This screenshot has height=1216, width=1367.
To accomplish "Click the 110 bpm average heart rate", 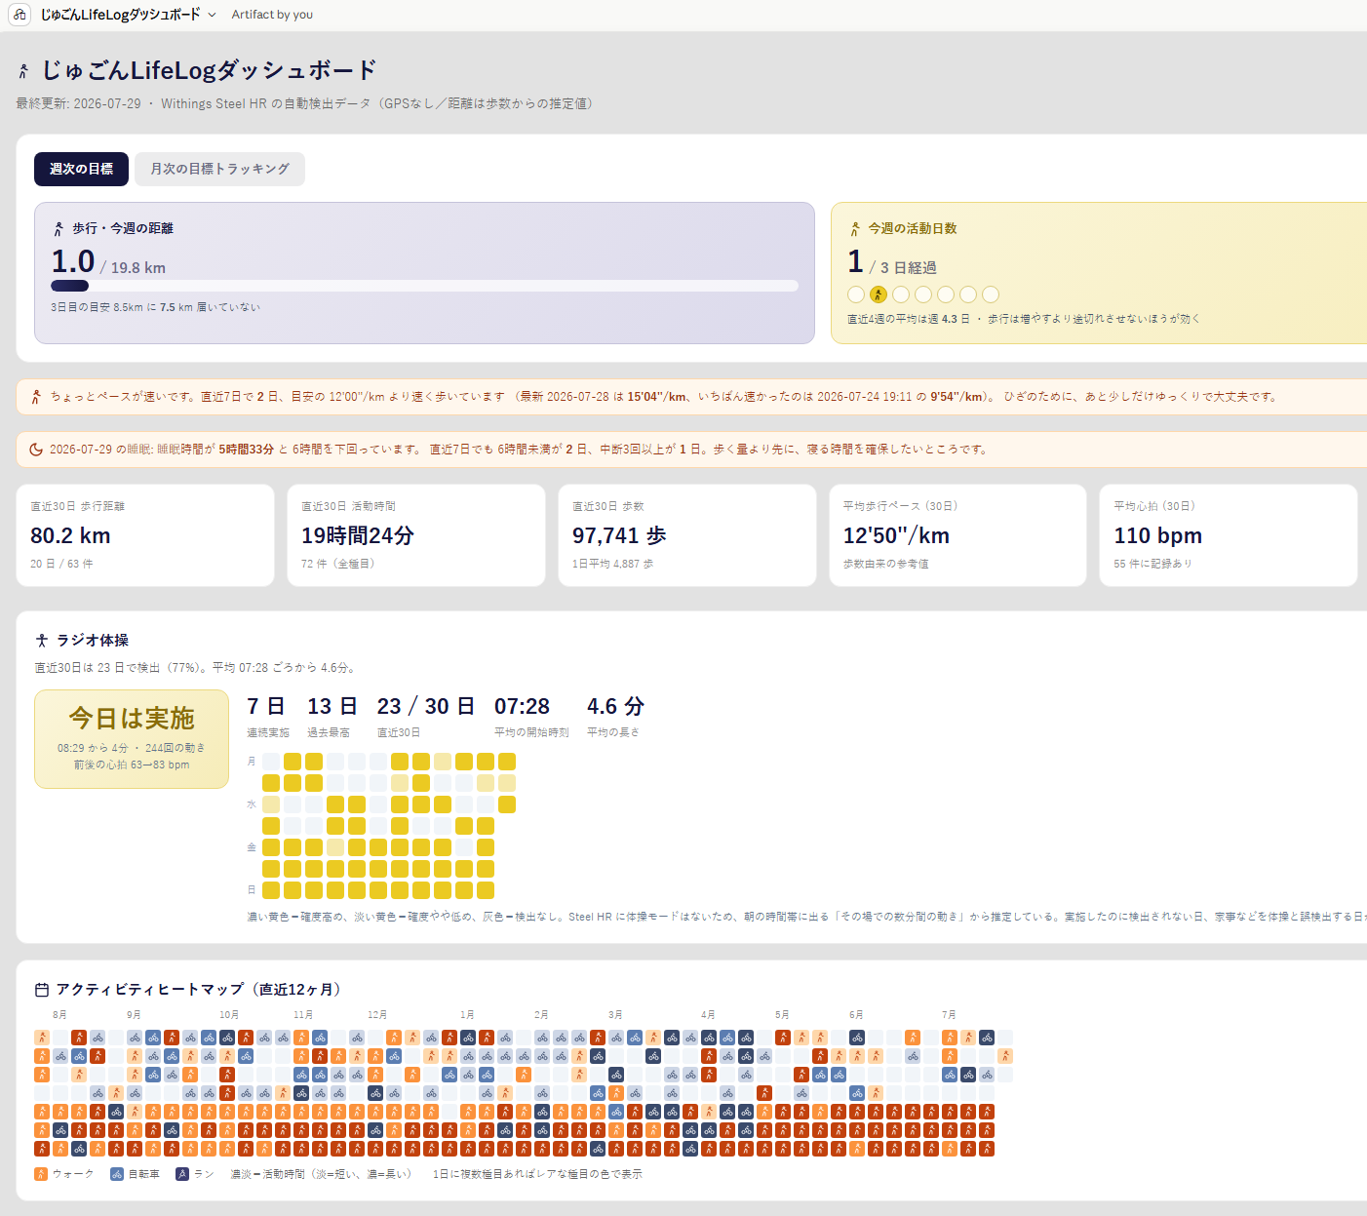I will tap(1157, 535).
